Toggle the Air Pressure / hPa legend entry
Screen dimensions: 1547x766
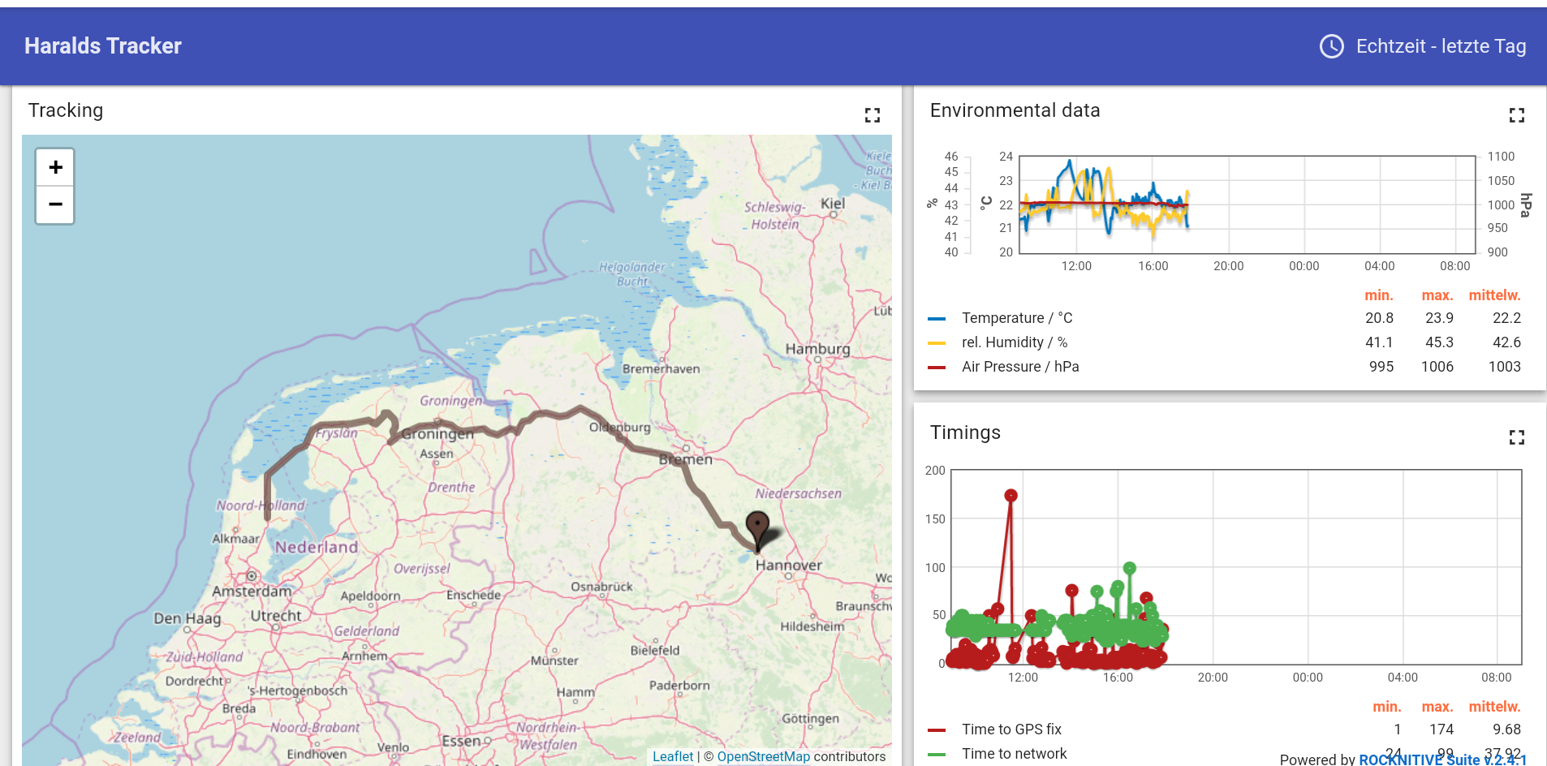1020,367
